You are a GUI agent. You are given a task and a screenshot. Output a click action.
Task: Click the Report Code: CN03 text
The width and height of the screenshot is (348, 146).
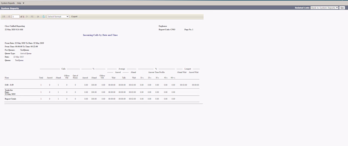tap(167, 29)
